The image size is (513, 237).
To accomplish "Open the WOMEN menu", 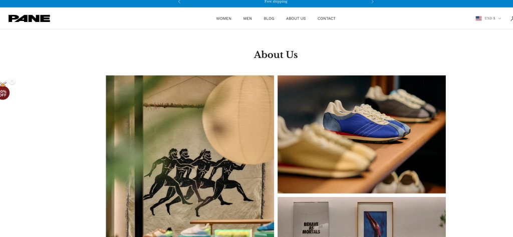I will click(223, 18).
